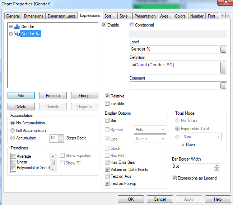233x205 pixels.
Task: Decrease the Bar Border Width
Action: coord(216,169)
